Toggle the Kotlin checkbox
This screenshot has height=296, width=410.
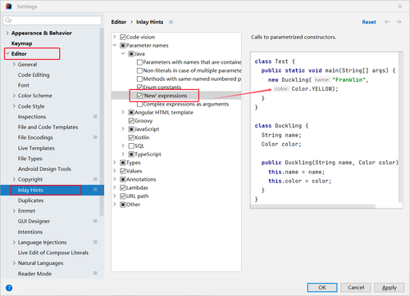click(x=131, y=137)
